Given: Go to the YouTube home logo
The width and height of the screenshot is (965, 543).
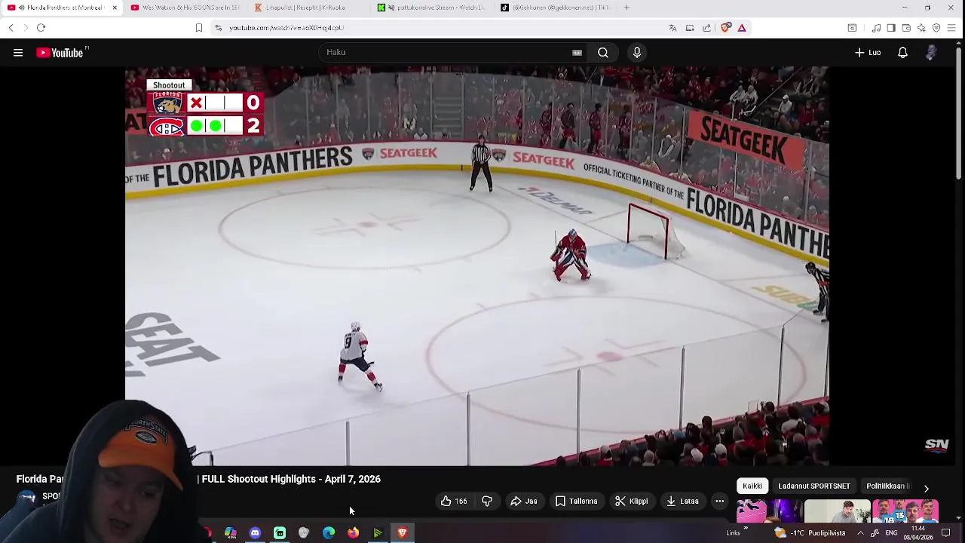Looking at the screenshot, I should pyautogui.click(x=60, y=53).
